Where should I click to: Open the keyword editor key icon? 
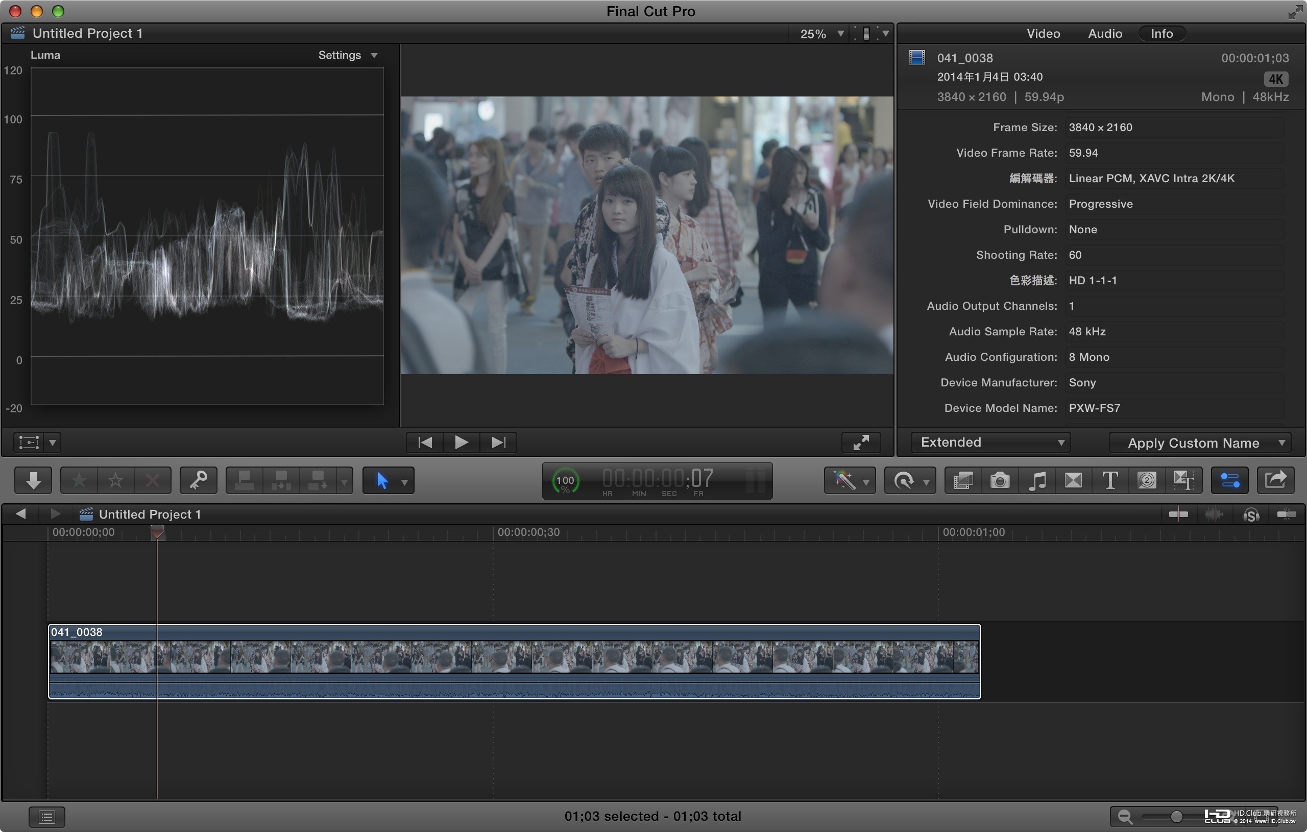coord(198,480)
